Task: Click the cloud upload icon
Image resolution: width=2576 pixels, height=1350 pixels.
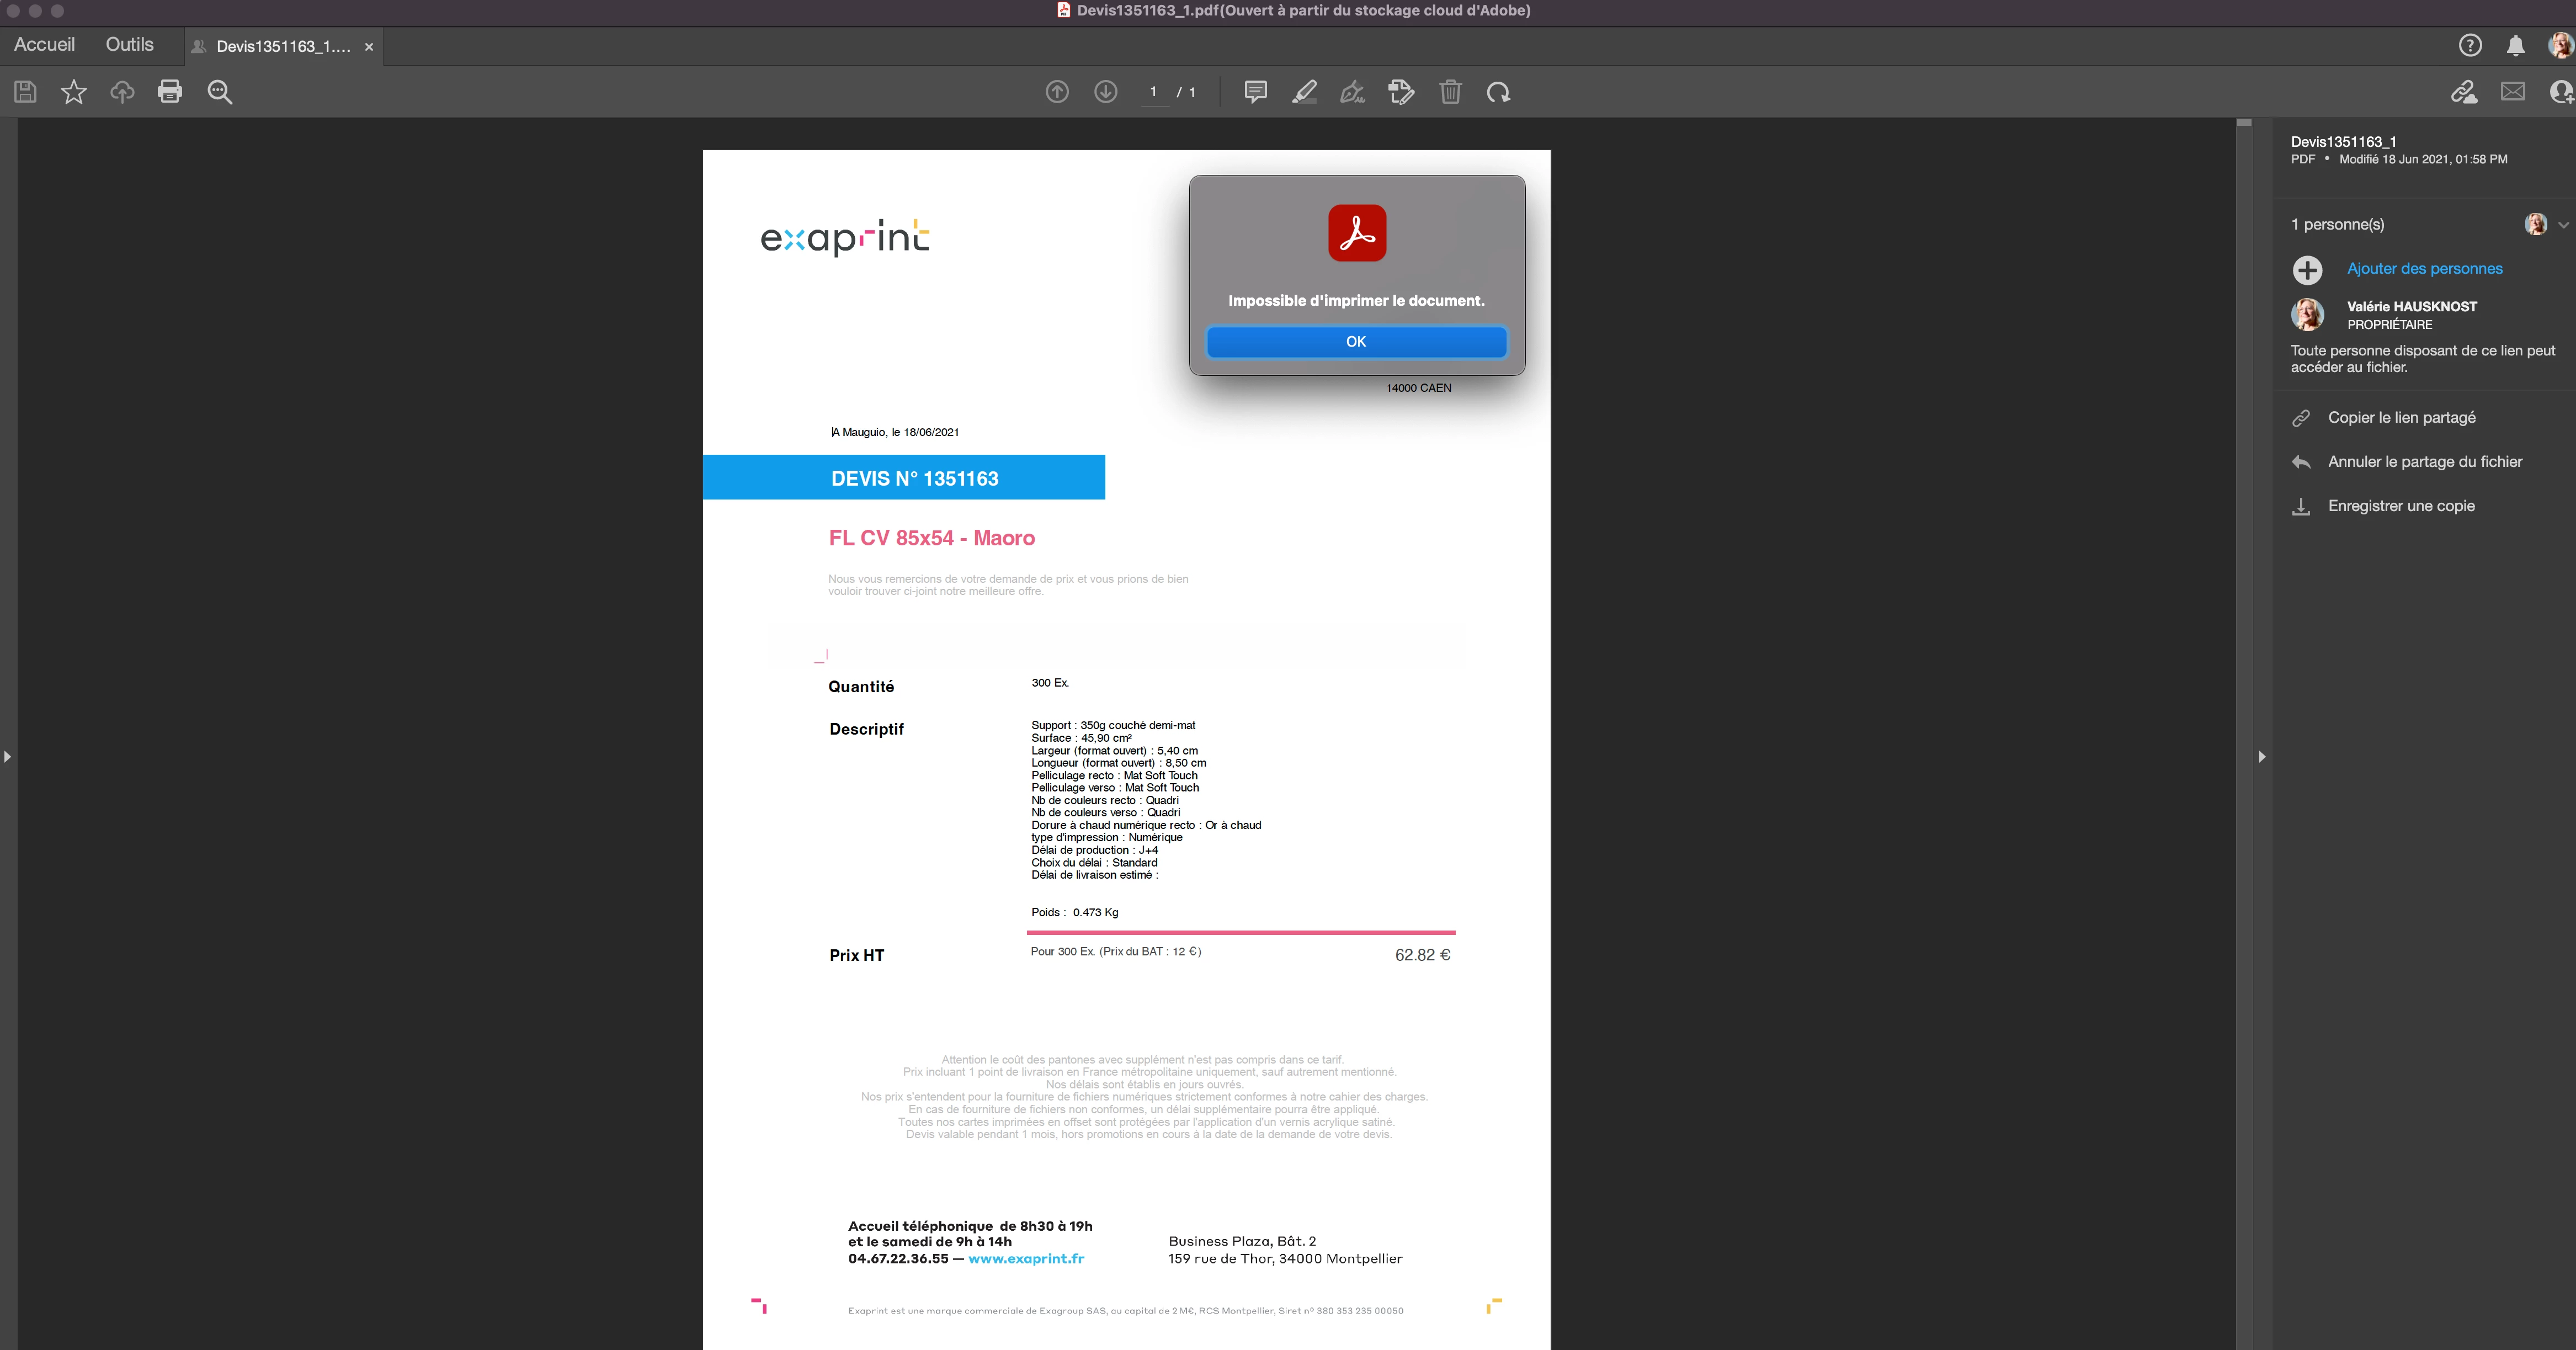Action: (x=122, y=92)
